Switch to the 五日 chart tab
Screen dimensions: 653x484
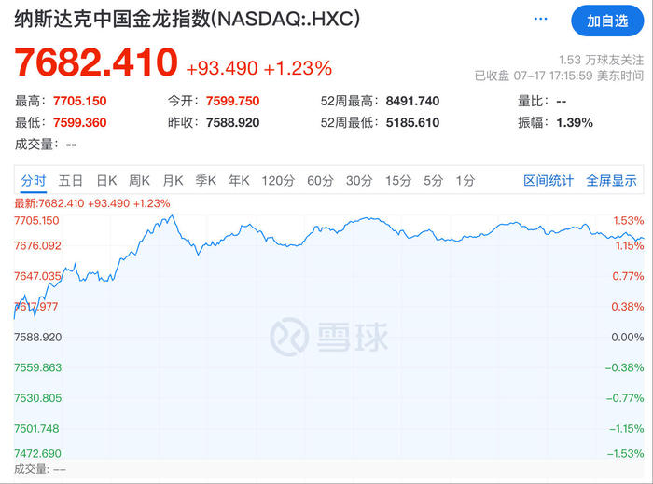70,181
